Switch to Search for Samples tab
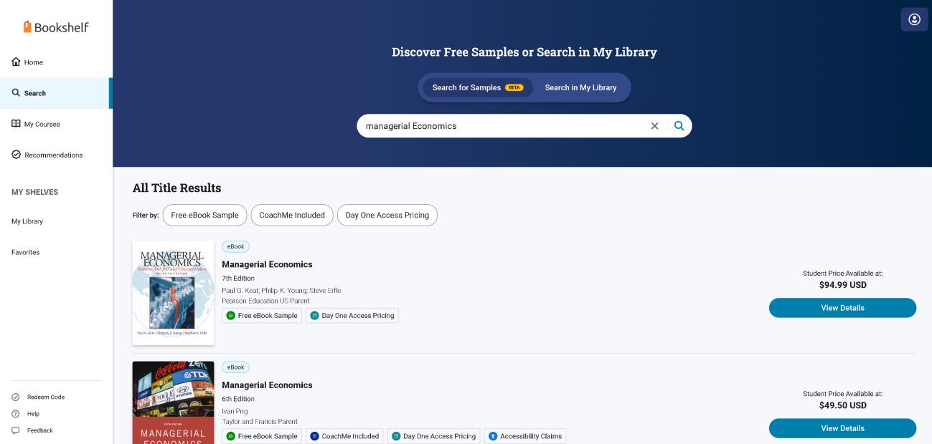Image resolution: width=932 pixels, height=444 pixels. [x=478, y=87]
